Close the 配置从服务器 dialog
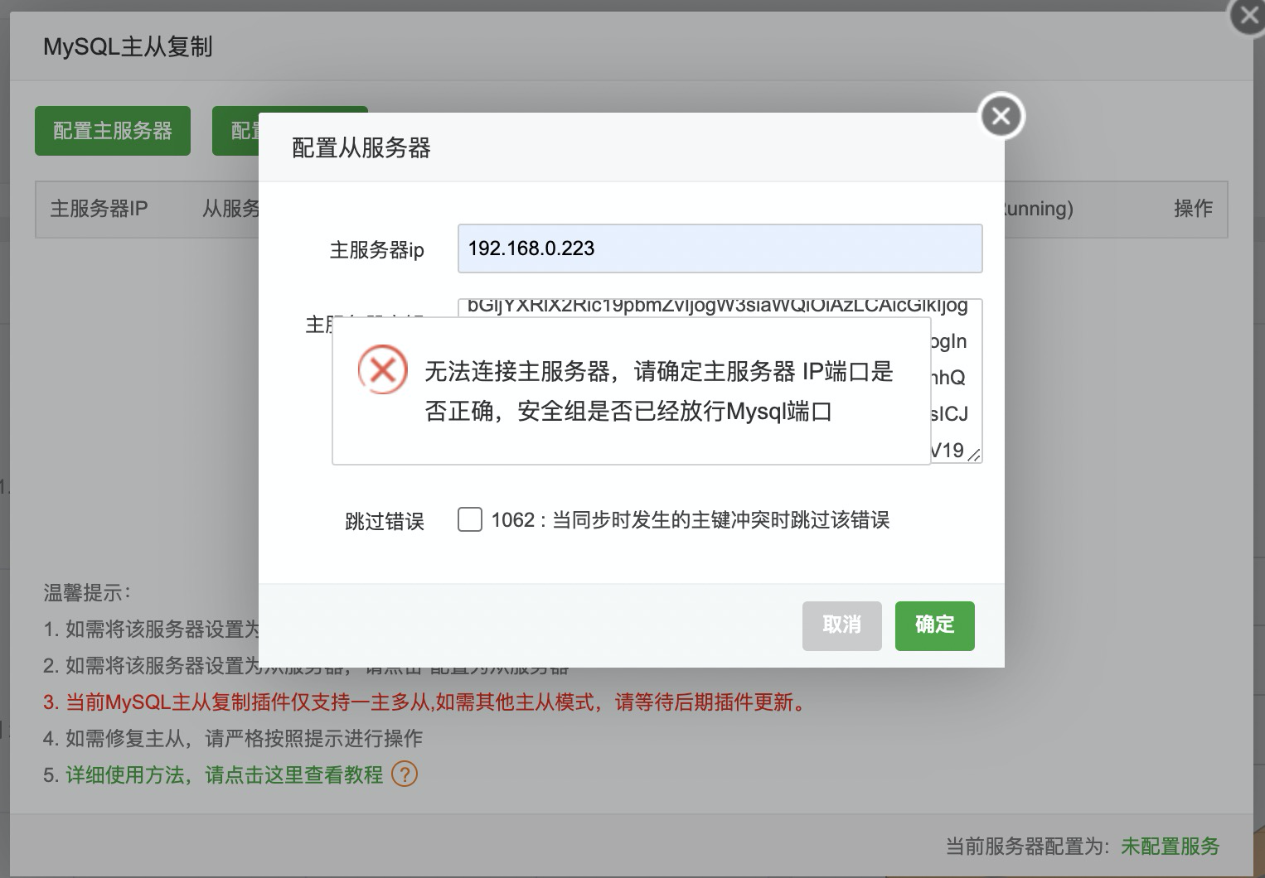This screenshot has width=1265, height=878. coord(1001,116)
